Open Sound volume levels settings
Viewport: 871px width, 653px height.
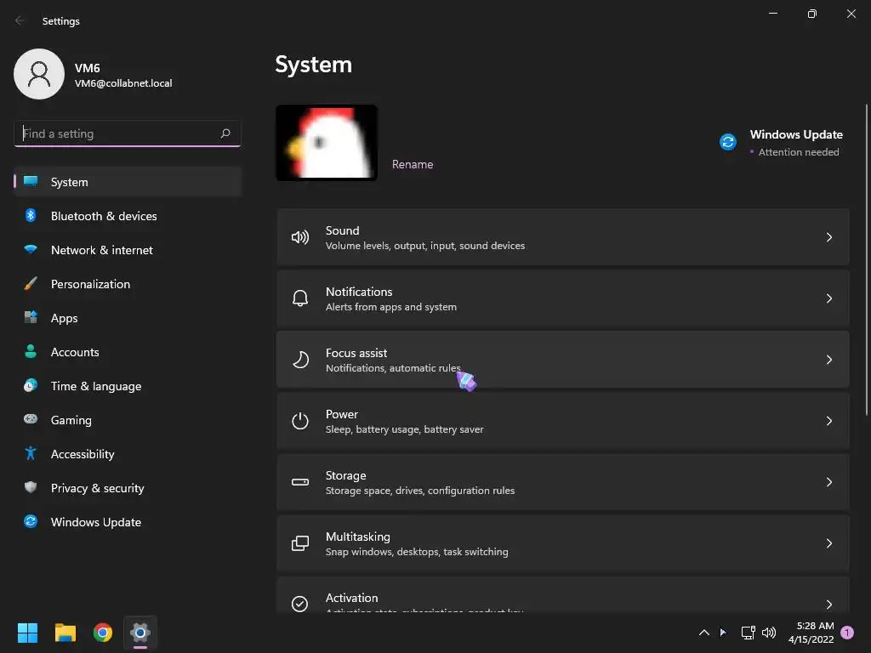pos(563,238)
